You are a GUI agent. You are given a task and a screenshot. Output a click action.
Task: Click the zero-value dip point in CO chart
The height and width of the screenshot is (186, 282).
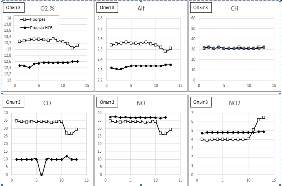42,174
